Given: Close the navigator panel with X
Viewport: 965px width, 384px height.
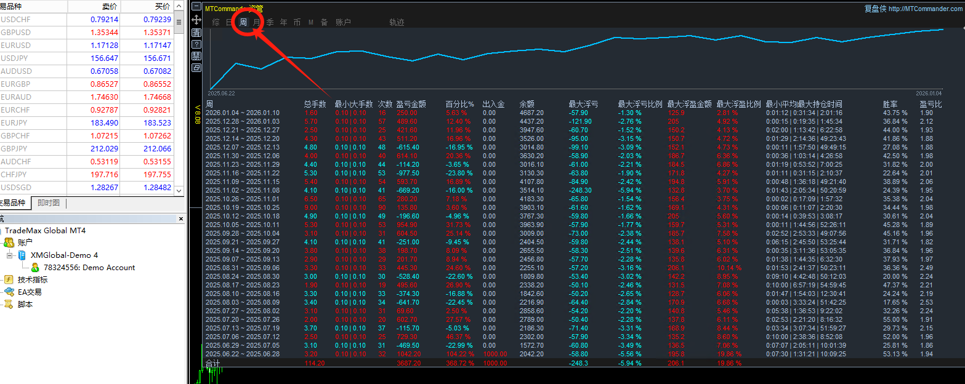Looking at the screenshot, I should coord(181,218).
